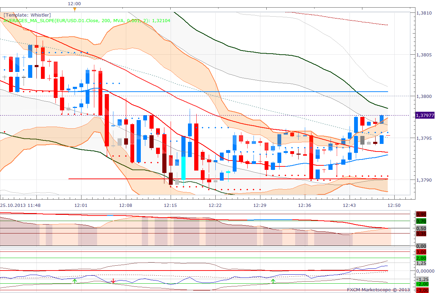Image resolution: width=438 pixels, height=293 pixels.
Task: Click the green 2,00 level label
Action: click(421, 258)
